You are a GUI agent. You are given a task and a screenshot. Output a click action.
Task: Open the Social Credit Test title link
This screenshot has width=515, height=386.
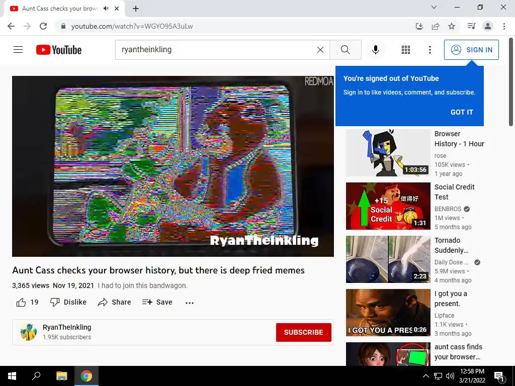pyautogui.click(x=454, y=192)
